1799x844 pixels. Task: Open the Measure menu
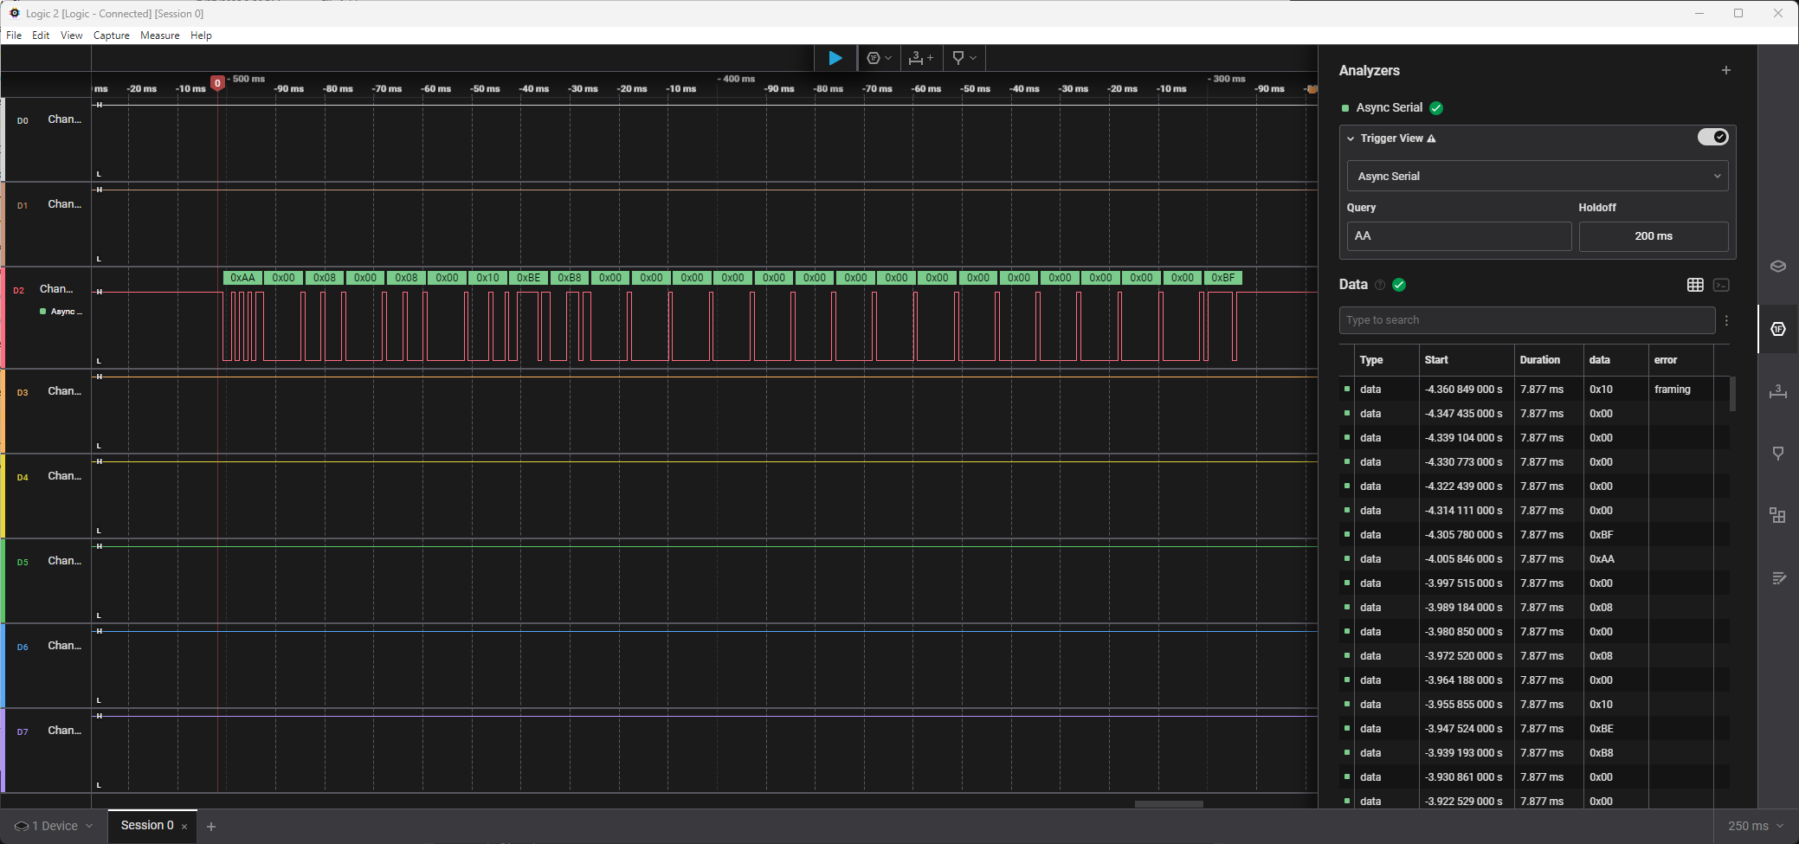point(159,35)
